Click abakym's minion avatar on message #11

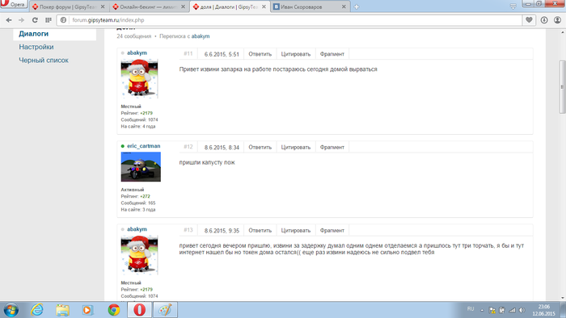(139, 79)
